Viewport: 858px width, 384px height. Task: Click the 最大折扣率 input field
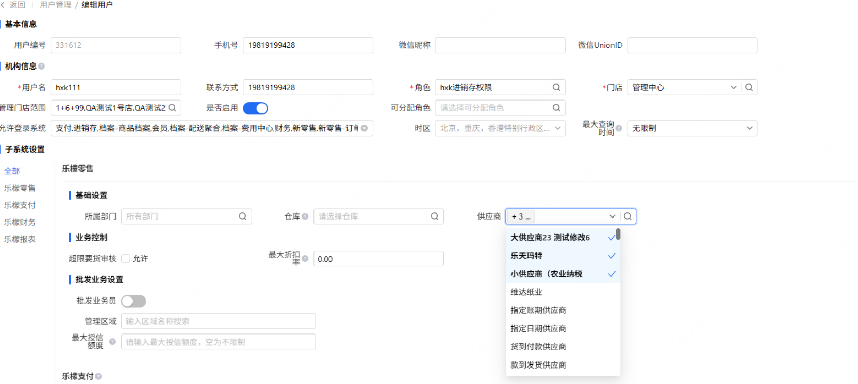pos(378,259)
